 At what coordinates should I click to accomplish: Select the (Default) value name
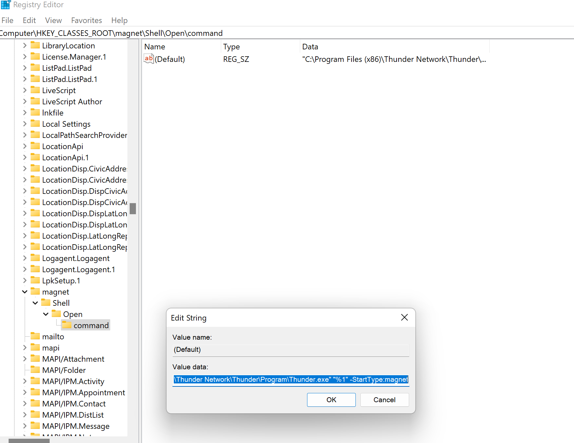point(170,59)
